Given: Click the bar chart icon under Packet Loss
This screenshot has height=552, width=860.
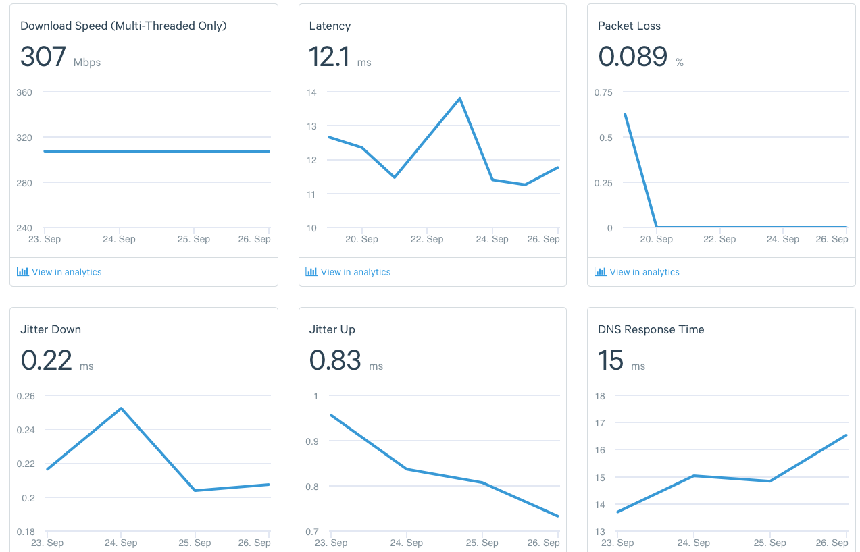Looking at the screenshot, I should [601, 271].
